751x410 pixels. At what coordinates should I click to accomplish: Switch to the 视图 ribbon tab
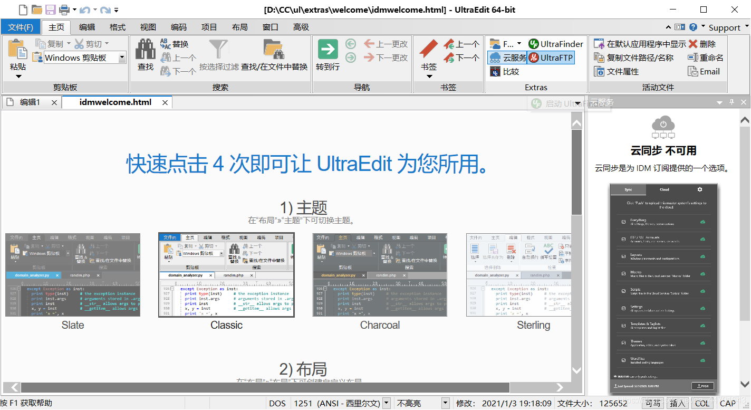[148, 27]
